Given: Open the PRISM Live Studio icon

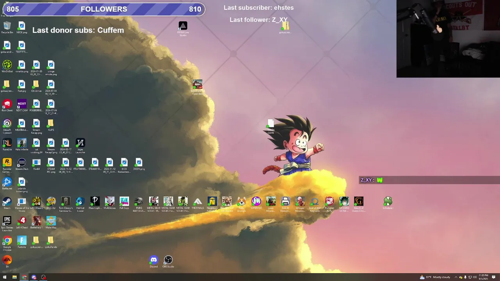Looking at the screenshot, I should point(183,29).
